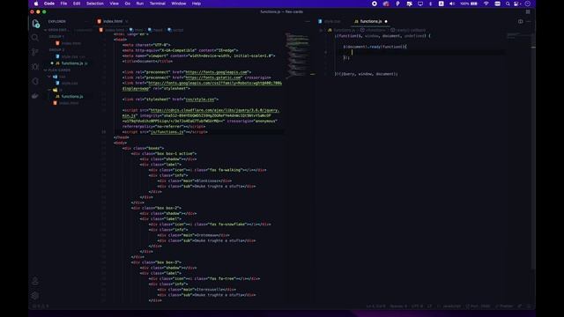Viewport: 564px width, 317px height.
Task: Open style.css under Group 2 open editors
Action: coord(70,56)
